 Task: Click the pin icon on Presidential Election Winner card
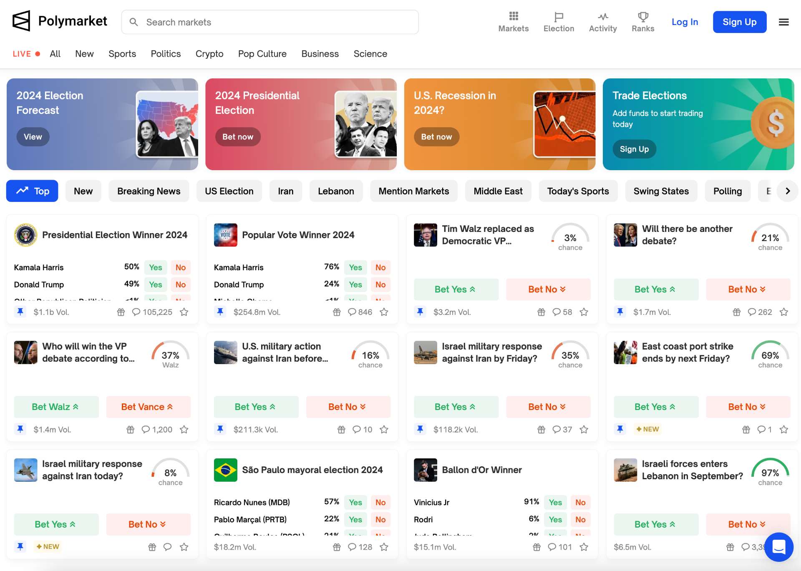coord(20,312)
